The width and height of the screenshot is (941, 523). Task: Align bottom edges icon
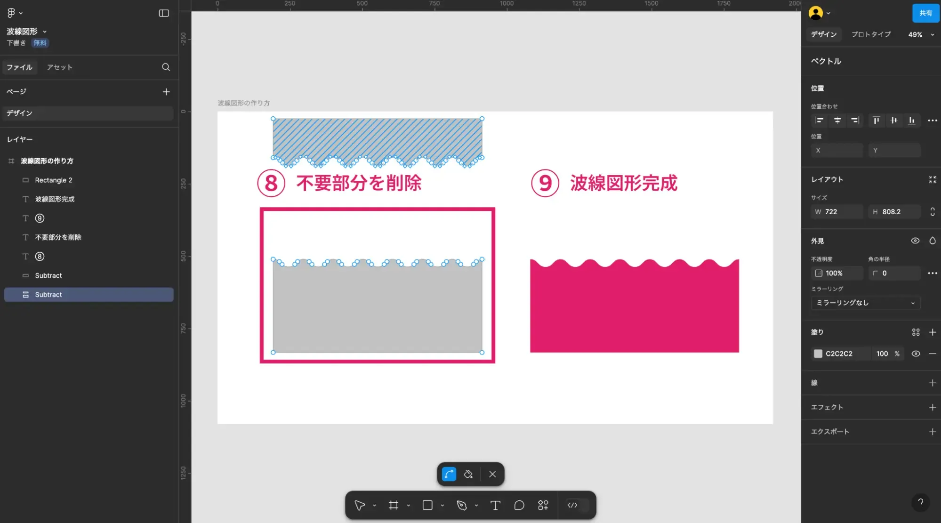pos(912,121)
